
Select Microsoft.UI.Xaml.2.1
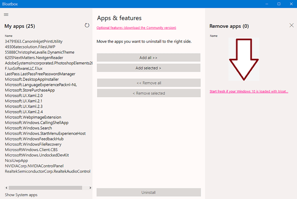24,101
